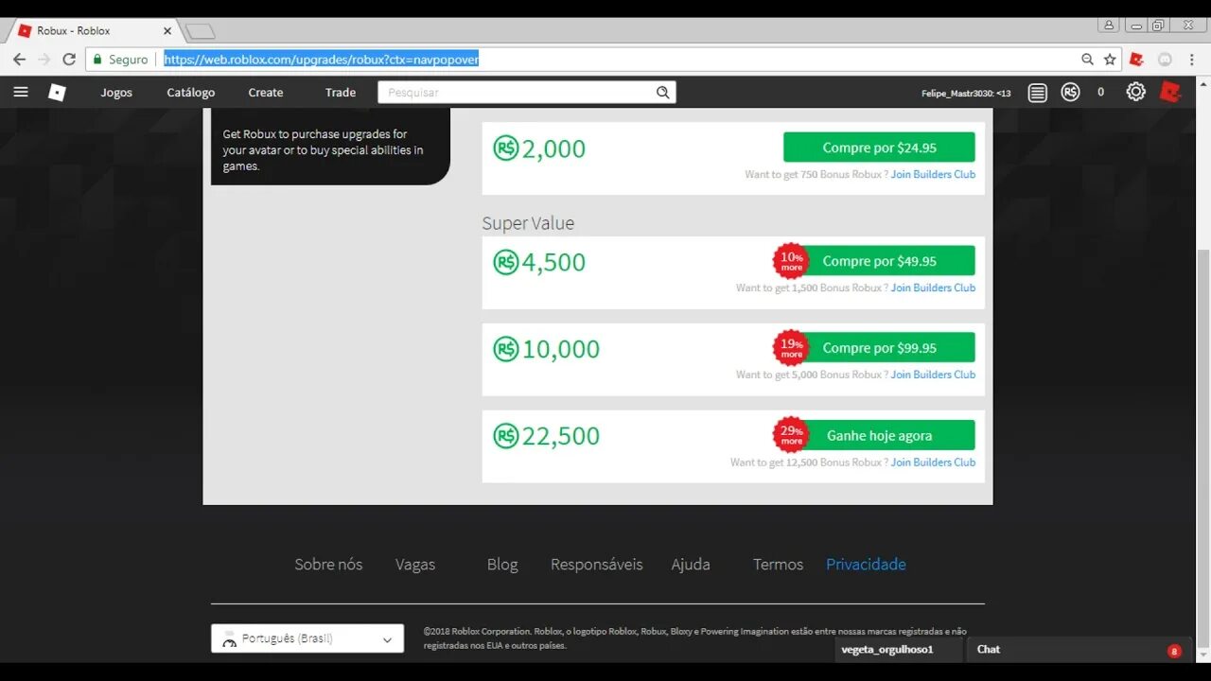
Task: Click the browser forward arrow
Action: coord(44,59)
